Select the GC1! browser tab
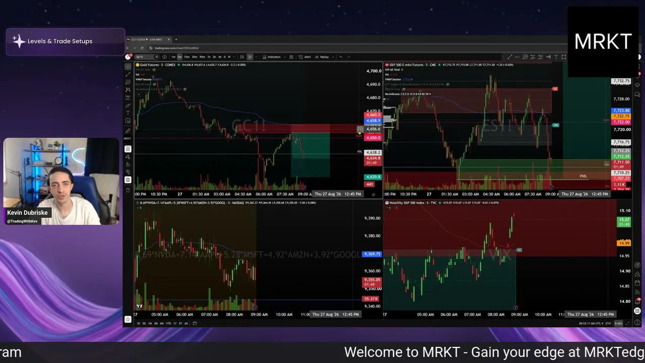Viewport: 645px width, 363px height. [149, 39]
